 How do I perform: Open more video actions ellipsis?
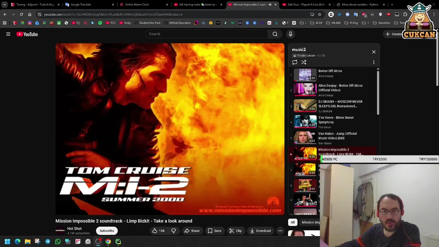coord(280,231)
